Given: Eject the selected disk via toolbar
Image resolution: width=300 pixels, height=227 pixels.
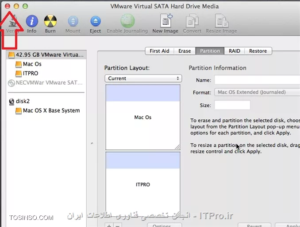Looking at the screenshot, I should pyautogui.click(x=96, y=21).
